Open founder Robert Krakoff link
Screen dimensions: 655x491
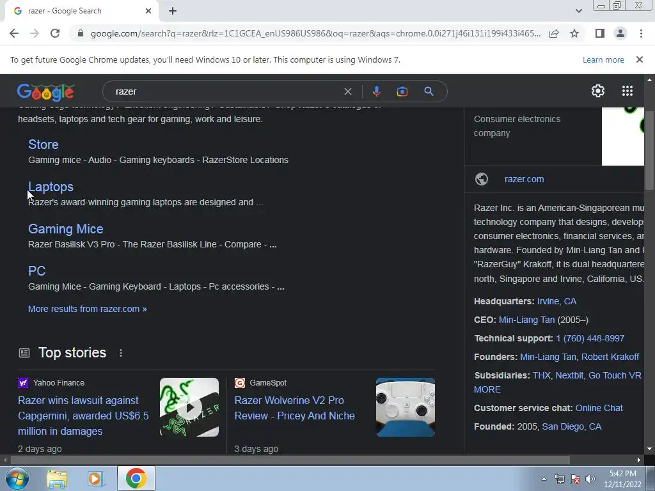pos(610,357)
